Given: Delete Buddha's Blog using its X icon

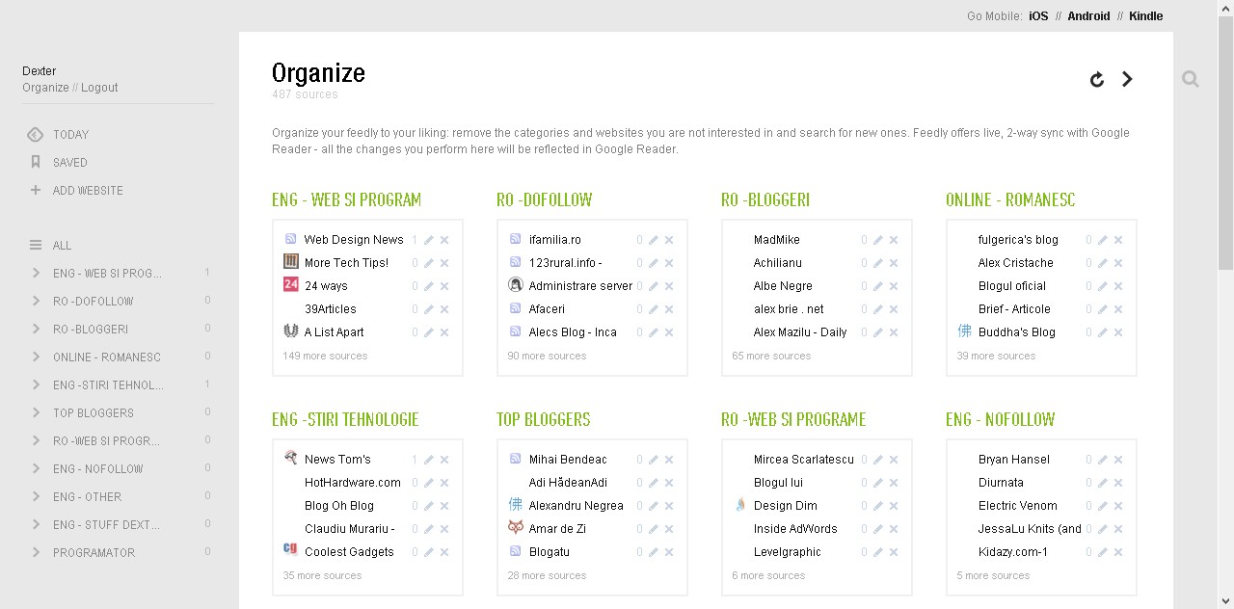Looking at the screenshot, I should (1118, 332).
